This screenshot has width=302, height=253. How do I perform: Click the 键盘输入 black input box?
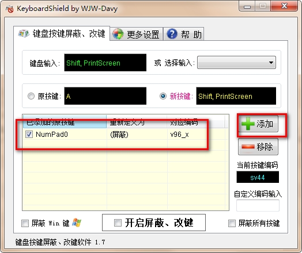point(105,63)
